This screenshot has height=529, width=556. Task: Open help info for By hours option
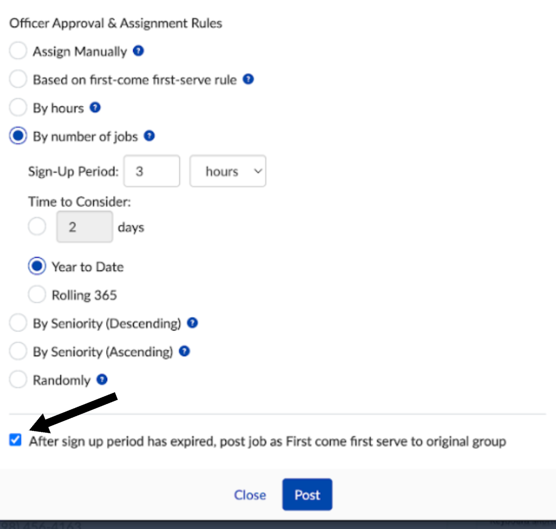point(95,107)
